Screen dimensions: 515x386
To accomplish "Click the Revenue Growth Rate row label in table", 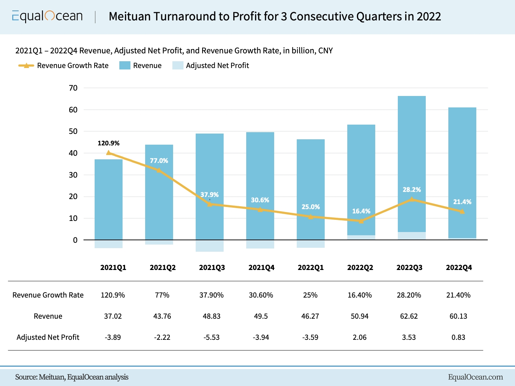I will 48,295.
